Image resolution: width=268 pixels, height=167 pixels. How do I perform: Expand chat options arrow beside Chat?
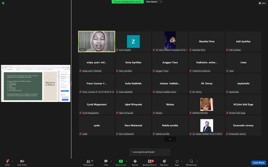[111, 161]
